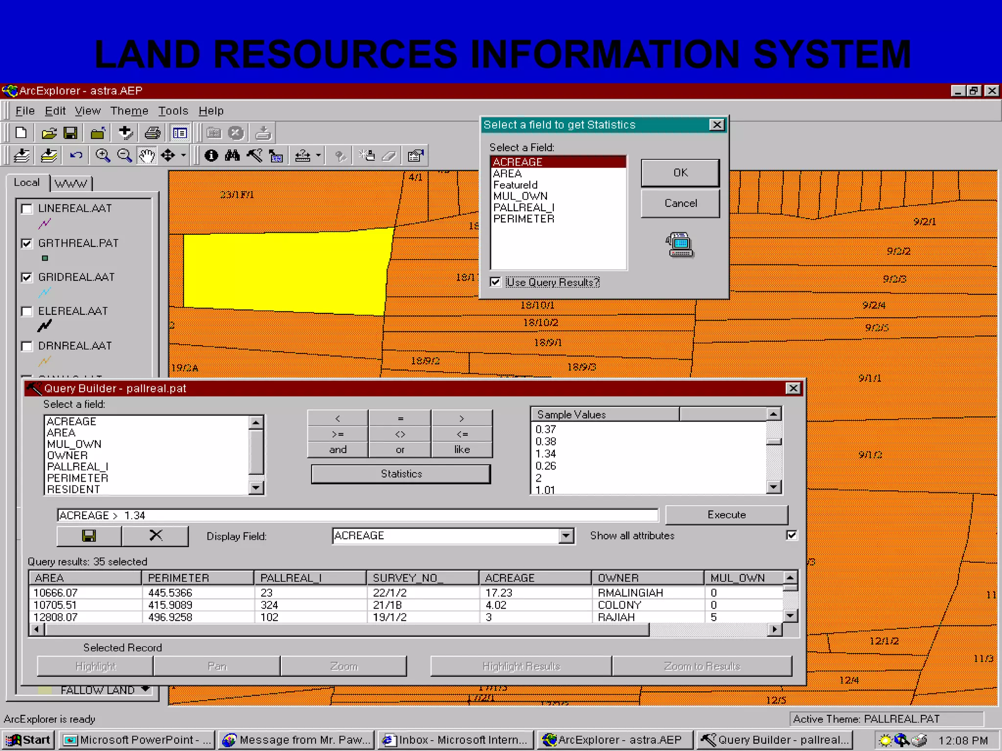Create a new project with the blank page icon

point(21,133)
